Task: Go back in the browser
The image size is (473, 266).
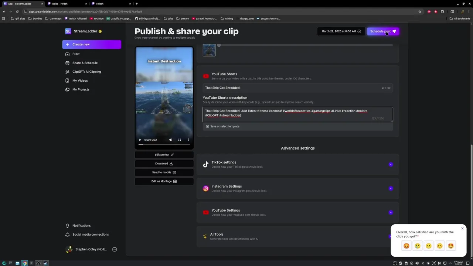Action: (x=4, y=11)
